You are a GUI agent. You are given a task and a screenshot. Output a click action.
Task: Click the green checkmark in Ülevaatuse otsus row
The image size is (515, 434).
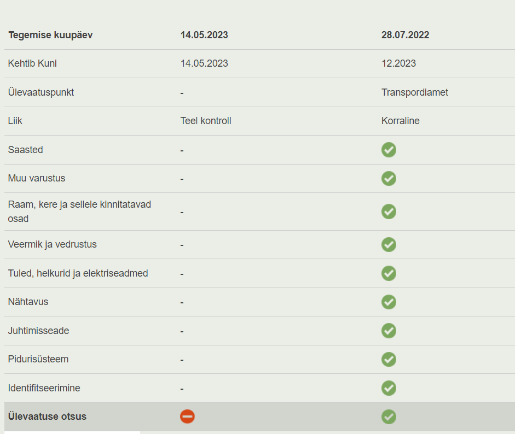coord(389,417)
